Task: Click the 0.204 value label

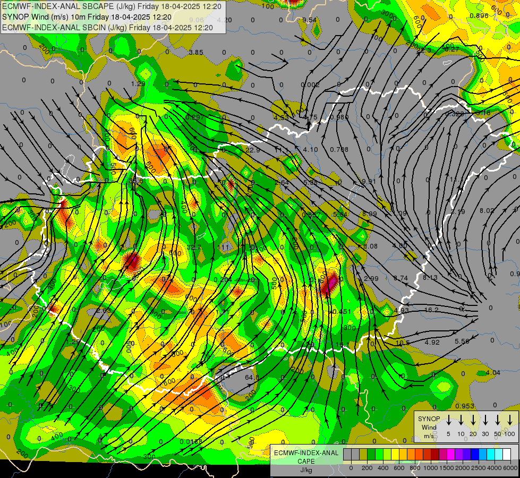Action: (223, 280)
